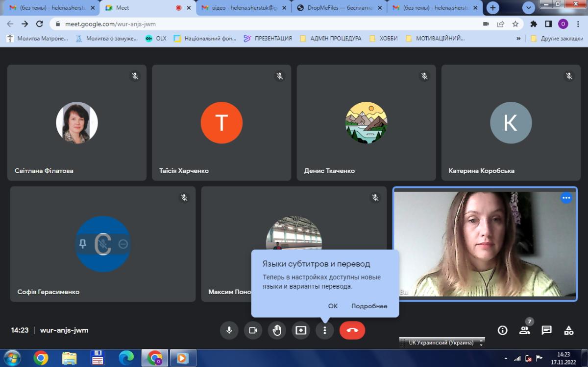Expand the hidden bookmarks overflow chevron

coord(518,39)
